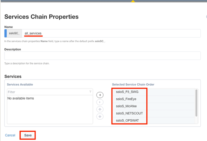Screen dimensions: 207x141
Task: Cancel the services chain properties
Action: [10, 135]
